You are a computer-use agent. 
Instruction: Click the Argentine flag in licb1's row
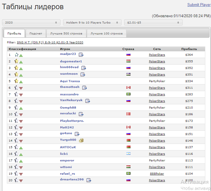[x=128, y=154]
